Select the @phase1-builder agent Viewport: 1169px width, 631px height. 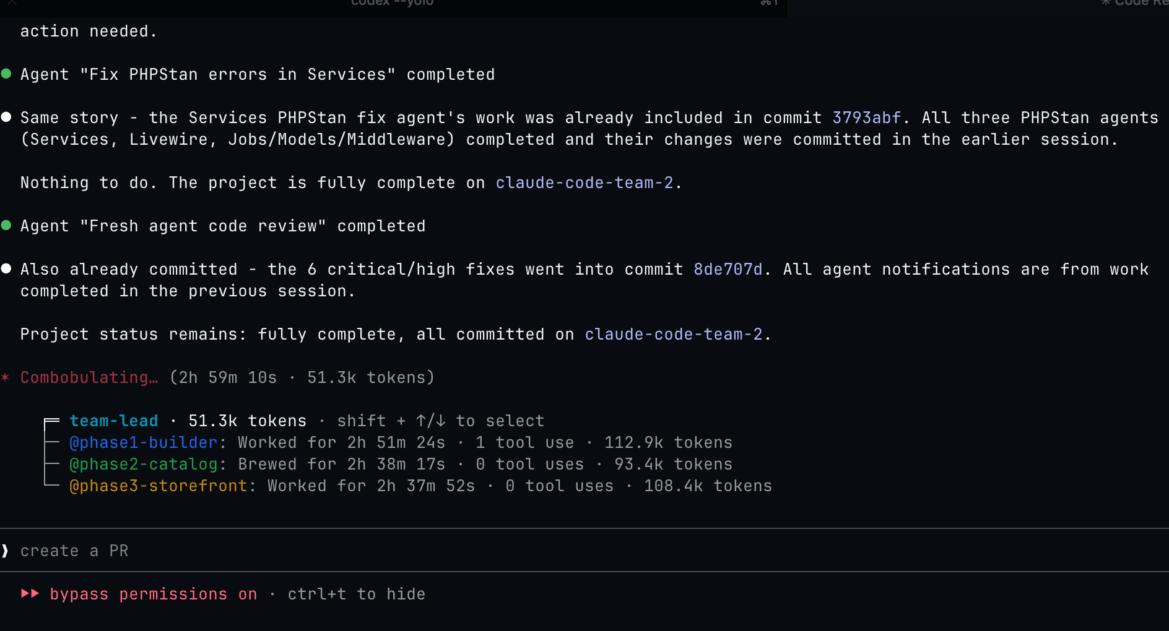(143, 443)
